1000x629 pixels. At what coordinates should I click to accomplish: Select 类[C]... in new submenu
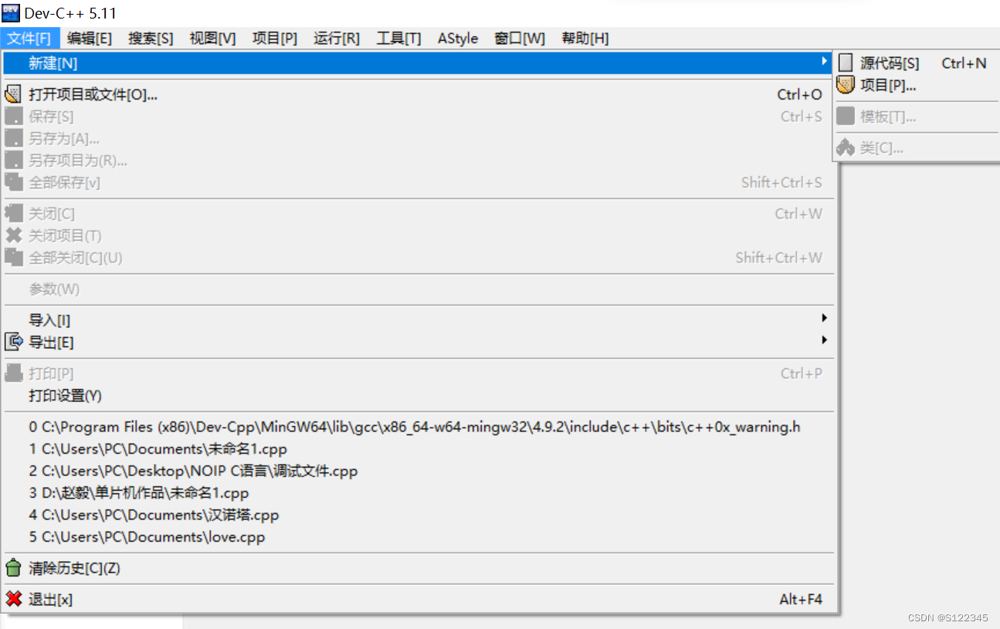pyautogui.click(x=917, y=147)
